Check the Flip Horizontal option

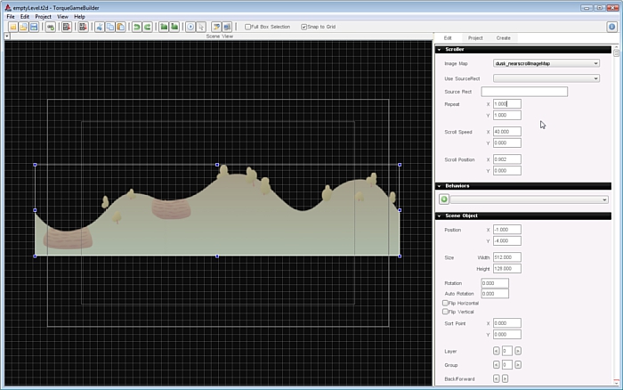point(445,303)
